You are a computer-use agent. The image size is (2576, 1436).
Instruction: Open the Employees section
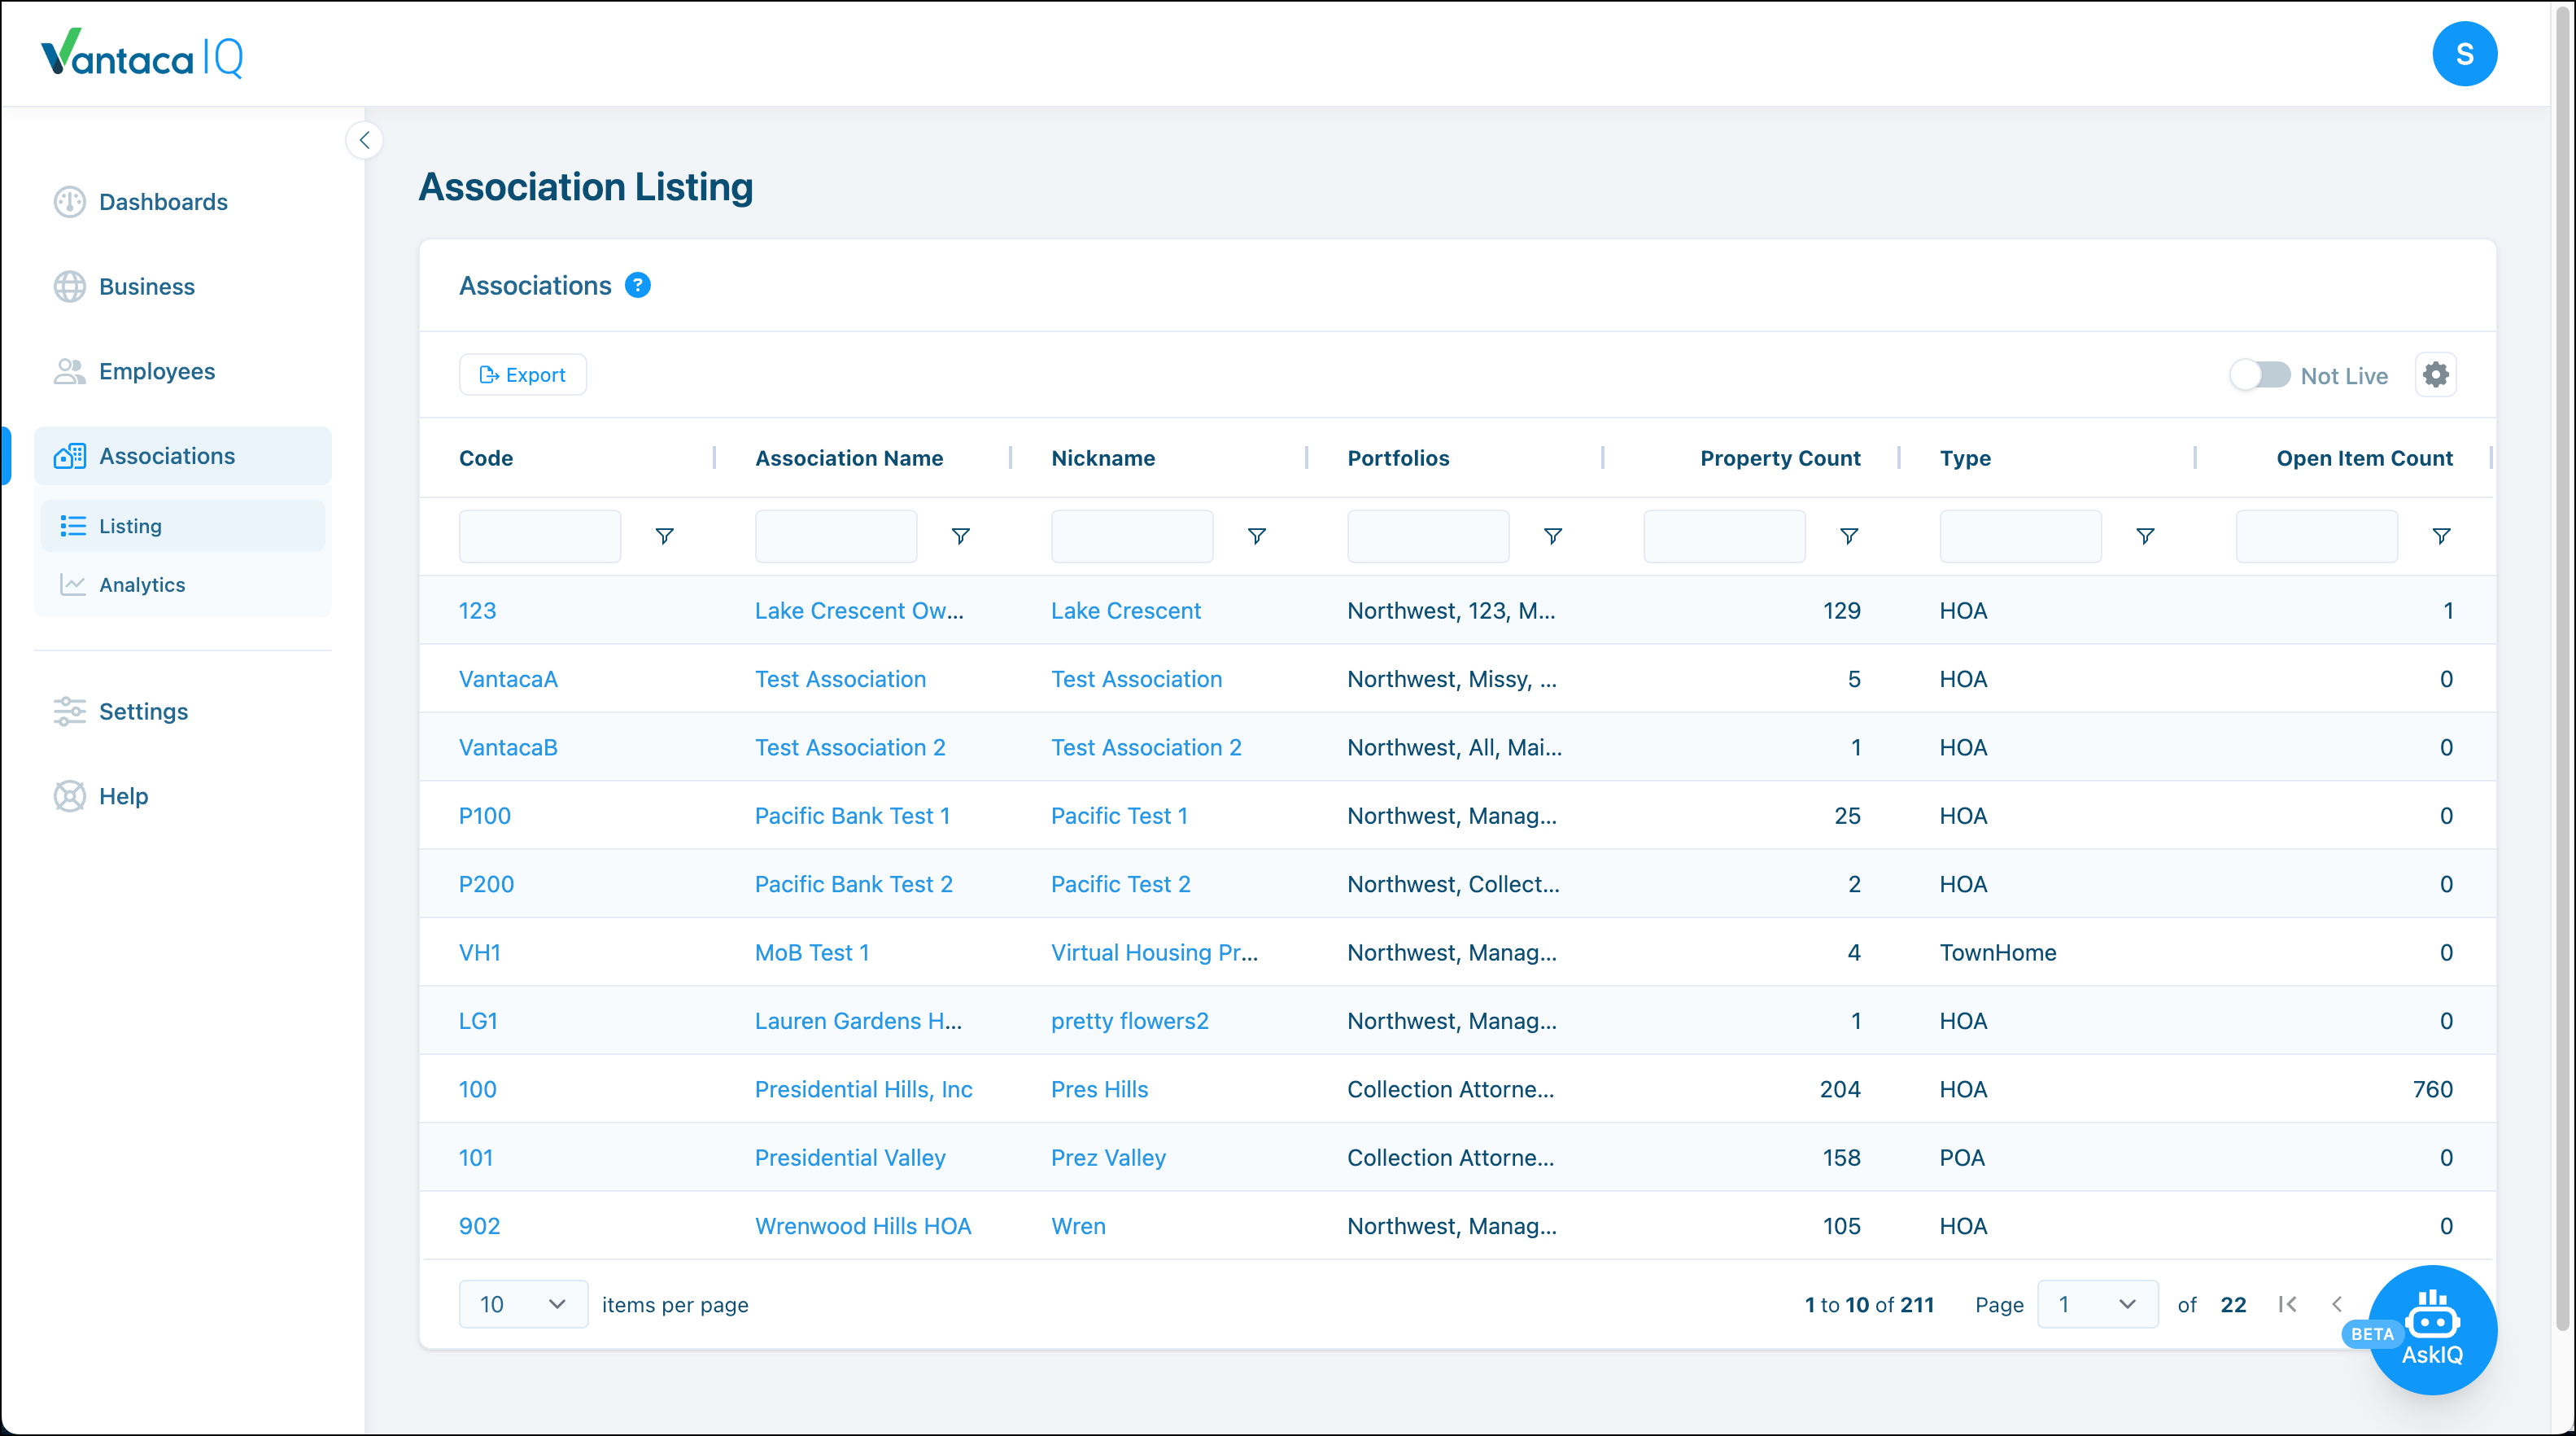click(x=157, y=370)
